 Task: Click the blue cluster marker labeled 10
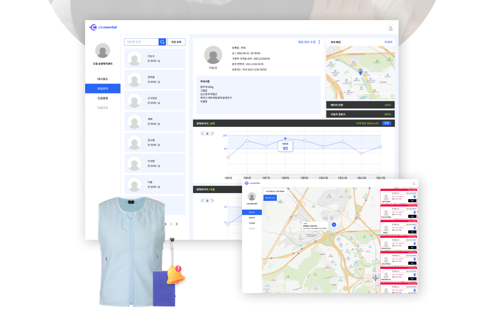click(334, 225)
